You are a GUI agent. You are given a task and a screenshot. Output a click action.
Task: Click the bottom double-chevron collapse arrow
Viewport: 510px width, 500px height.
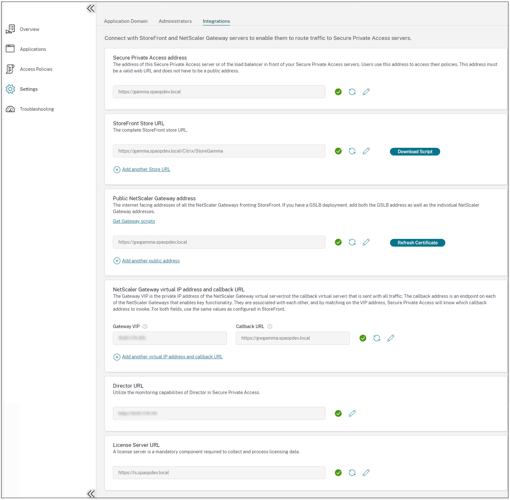point(91,494)
